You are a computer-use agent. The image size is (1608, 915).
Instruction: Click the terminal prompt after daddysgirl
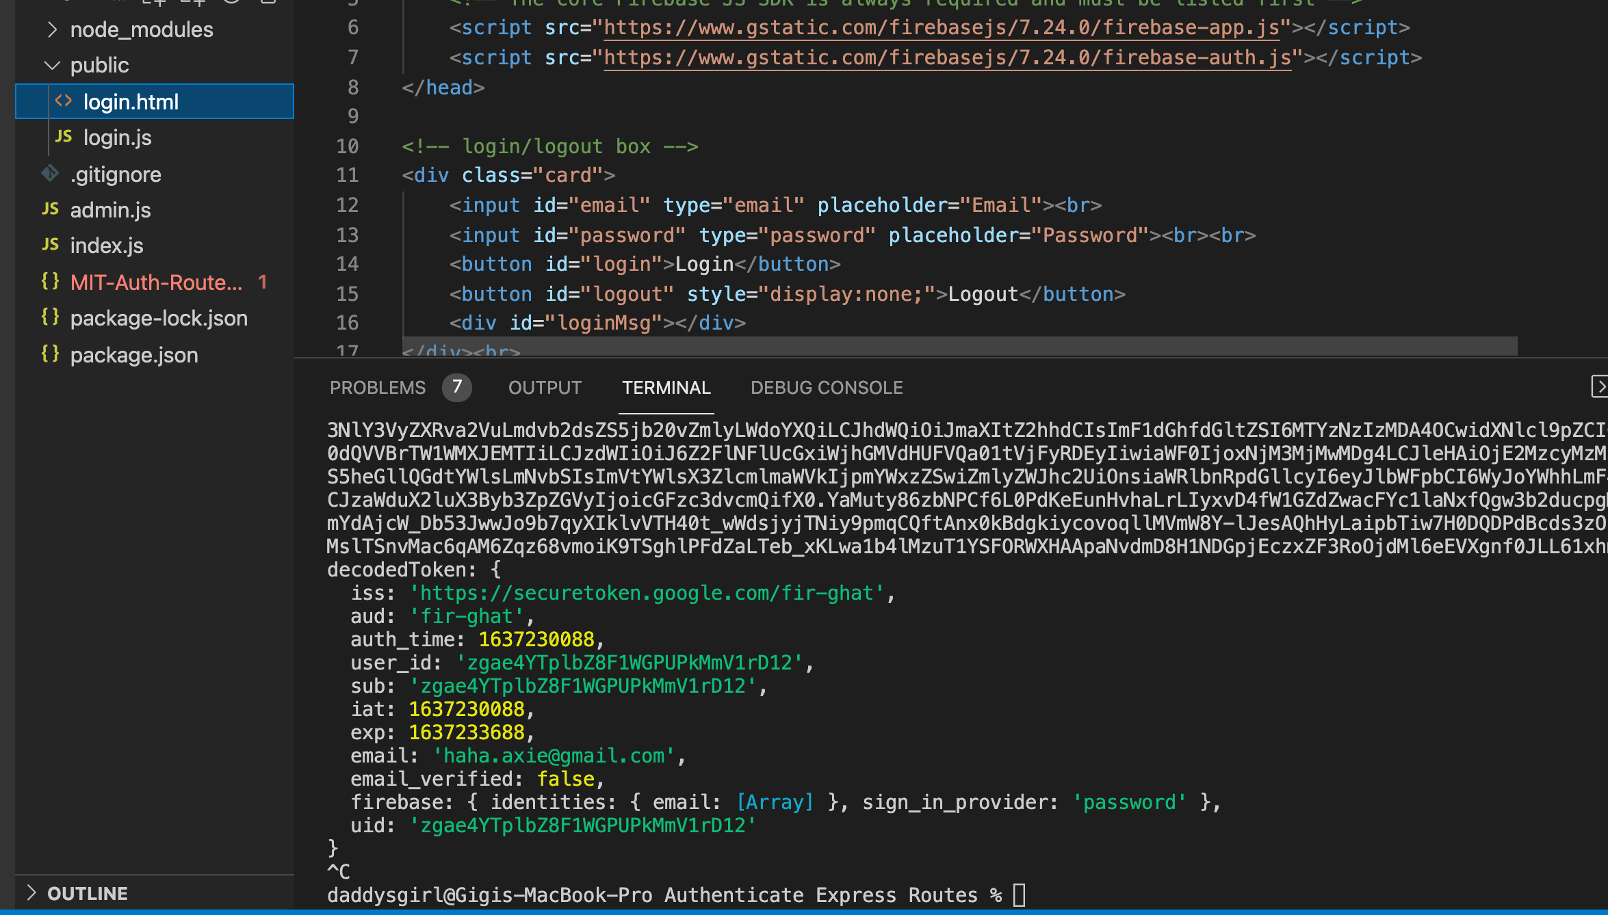(x=1019, y=894)
